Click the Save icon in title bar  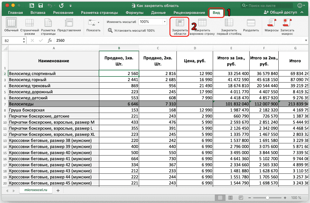point(41,6)
